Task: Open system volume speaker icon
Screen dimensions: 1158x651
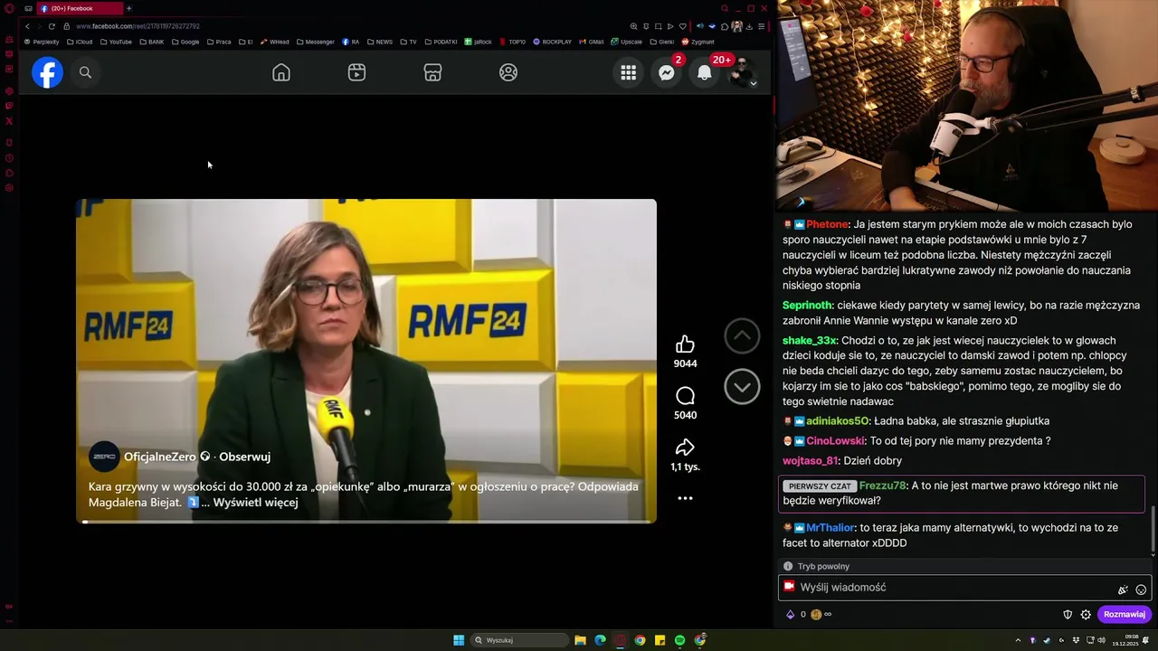Action: [x=1101, y=640]
